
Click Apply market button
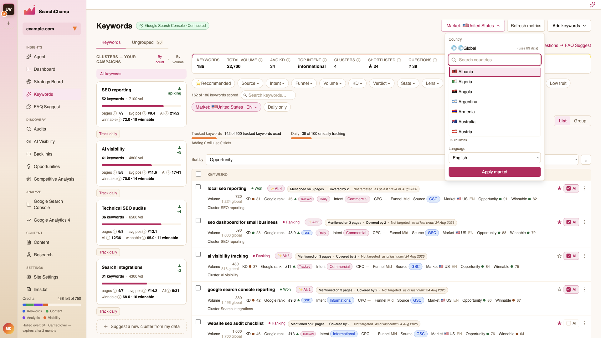coord(495,172)
